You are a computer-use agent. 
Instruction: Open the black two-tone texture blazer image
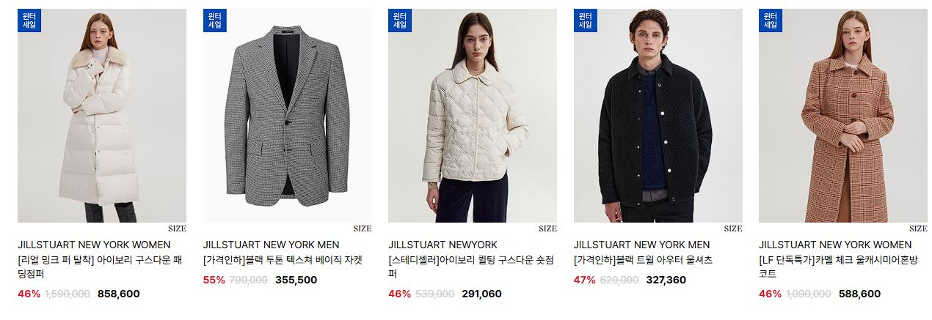pos(288,116)
